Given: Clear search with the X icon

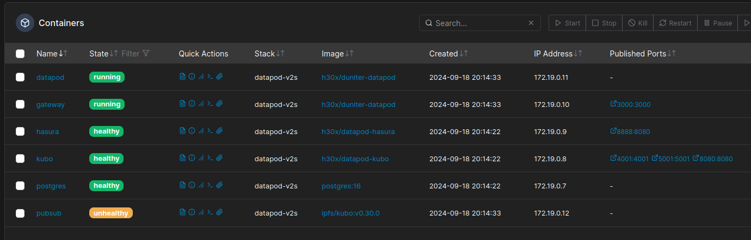Looking at the screenshot, I should click(x=531, y=23).
